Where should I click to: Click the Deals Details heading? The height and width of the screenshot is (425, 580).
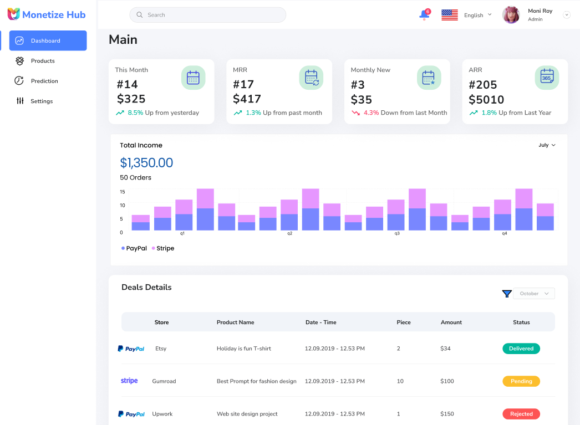click(x=146, y=287)
